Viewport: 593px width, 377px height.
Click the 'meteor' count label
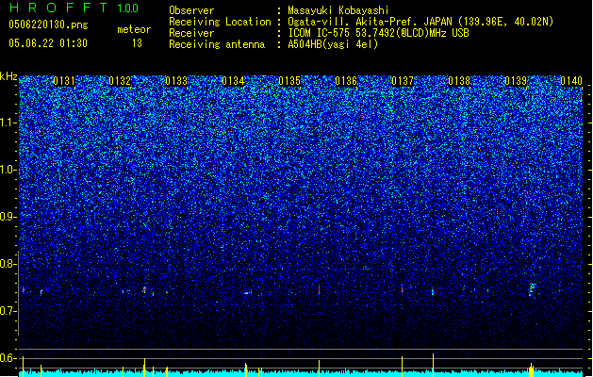click(134, 29)
